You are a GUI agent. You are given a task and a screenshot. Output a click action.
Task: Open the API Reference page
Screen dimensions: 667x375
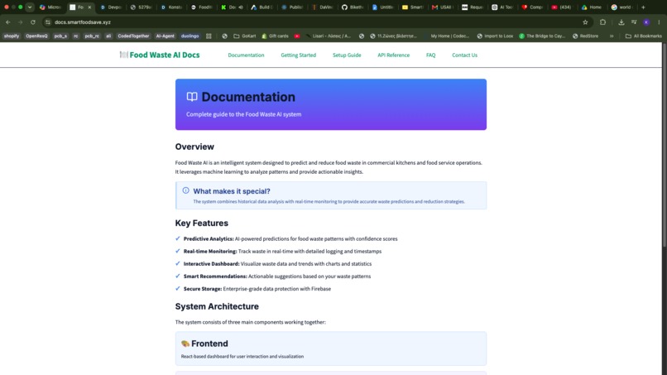point(393,55)
